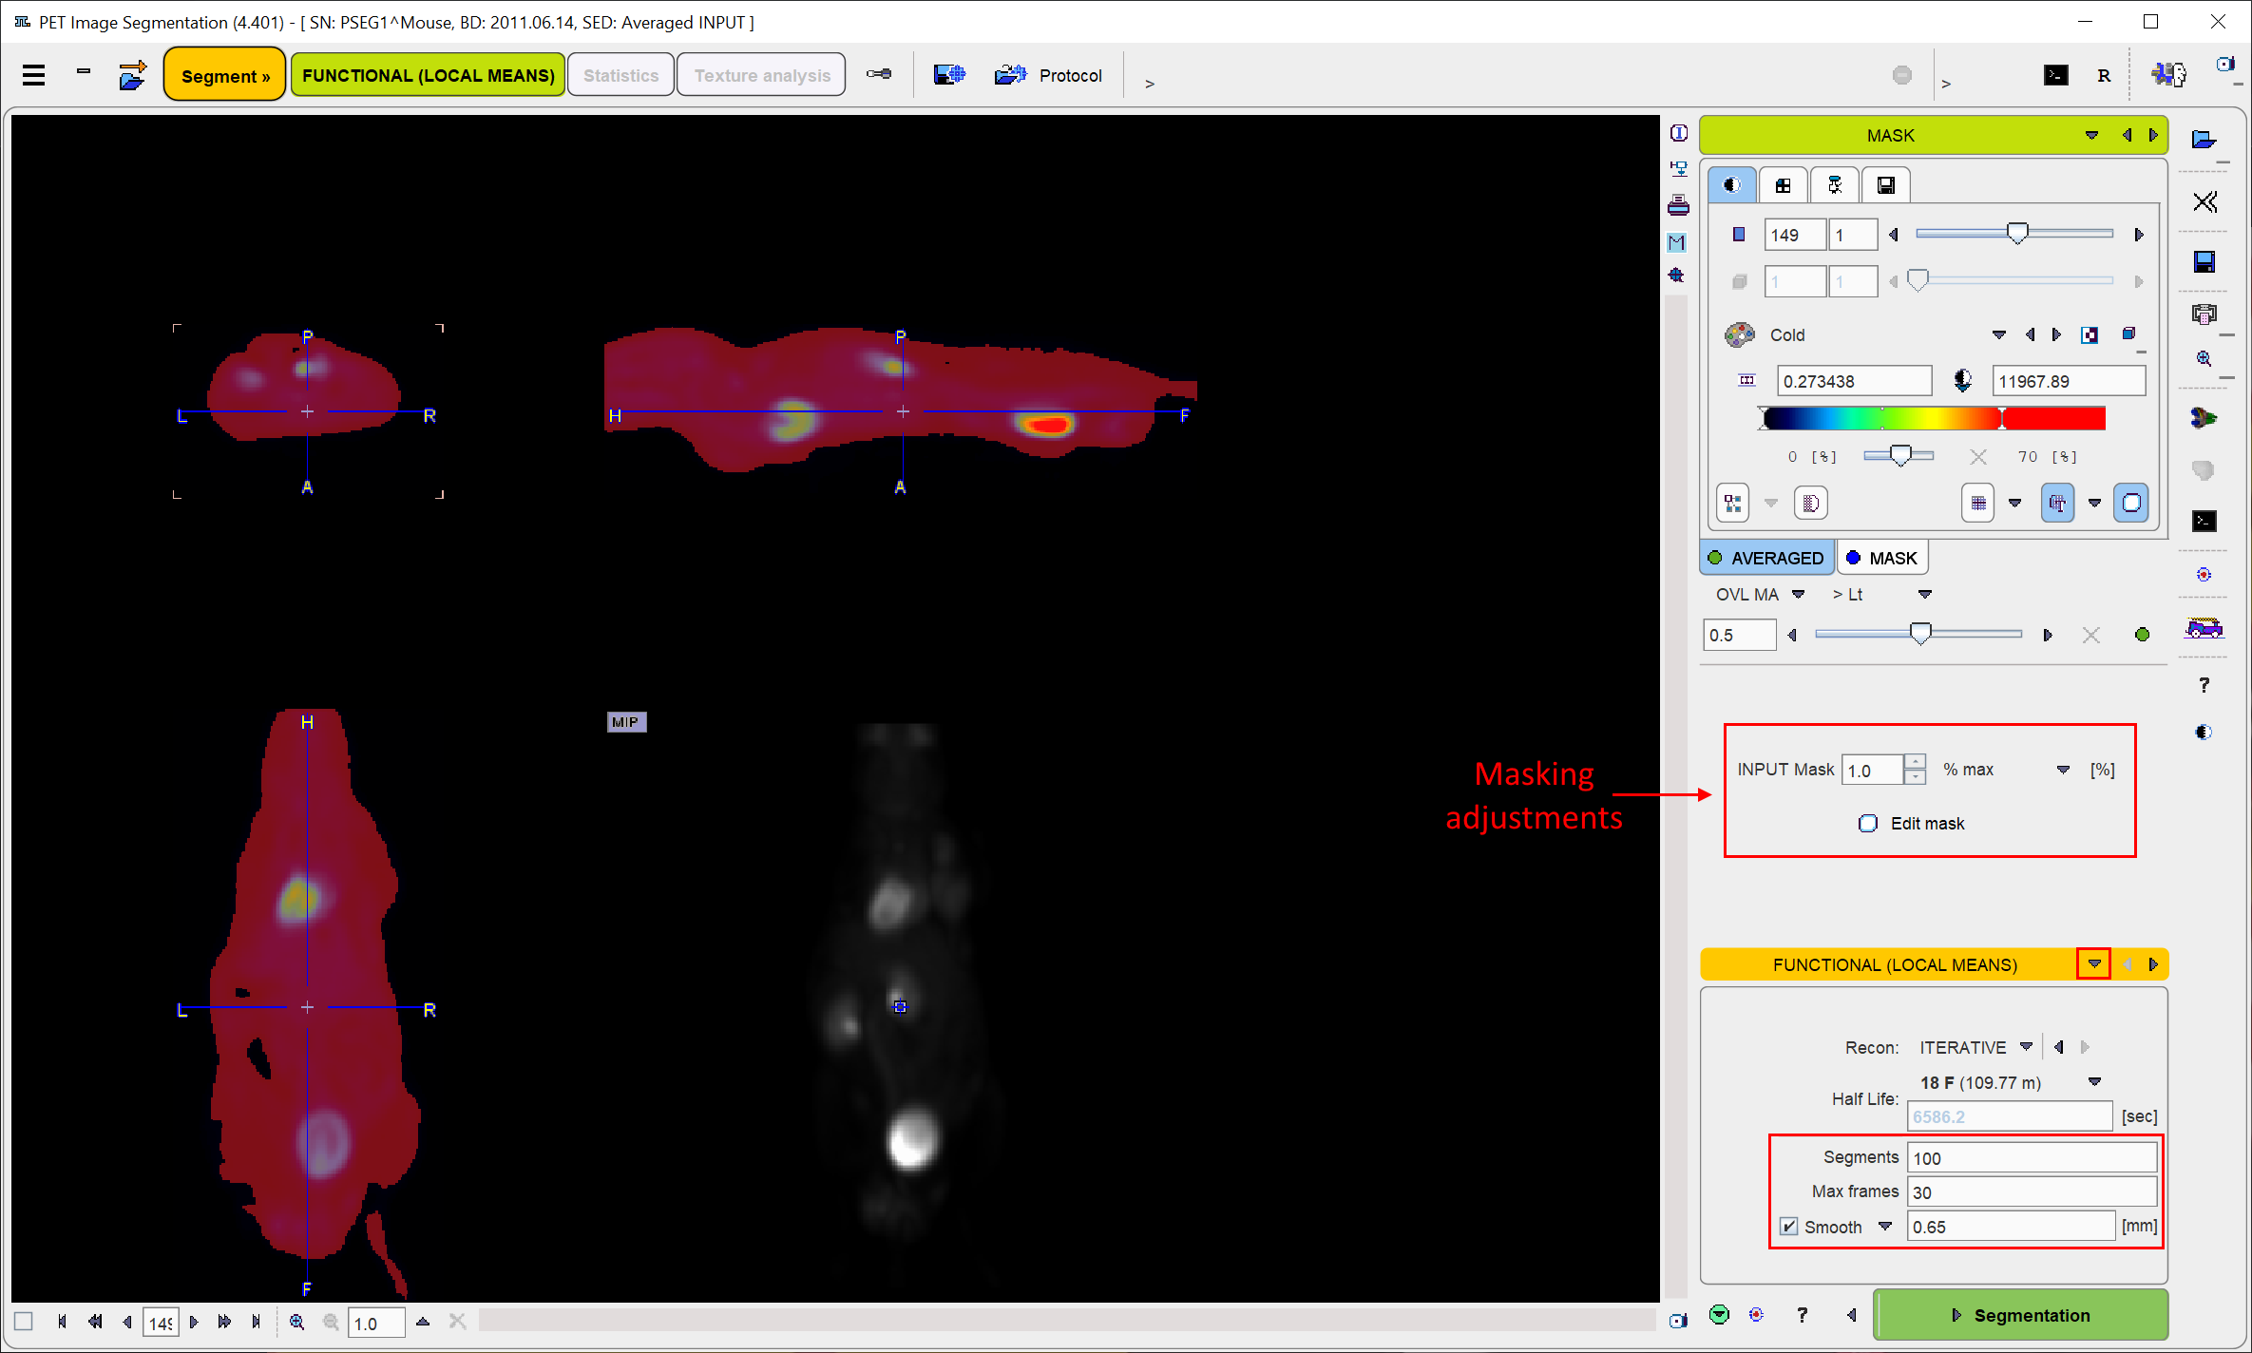Click the overlay 0.5 blending slider

coord(1919,634)
